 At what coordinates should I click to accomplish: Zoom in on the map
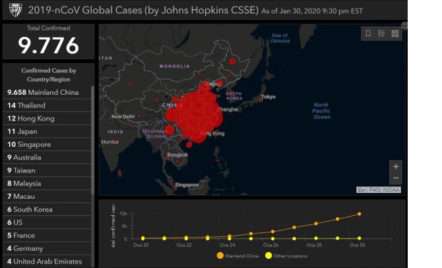tap(395, 167)
